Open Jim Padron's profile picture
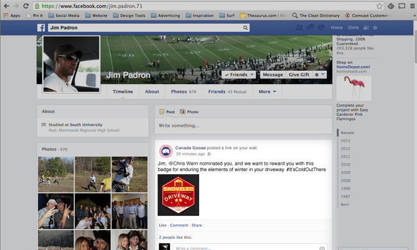Screen dimensions: 417x250 pos(72,64)
